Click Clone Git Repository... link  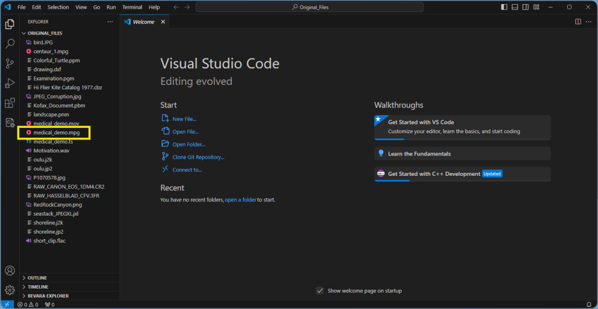199,157
